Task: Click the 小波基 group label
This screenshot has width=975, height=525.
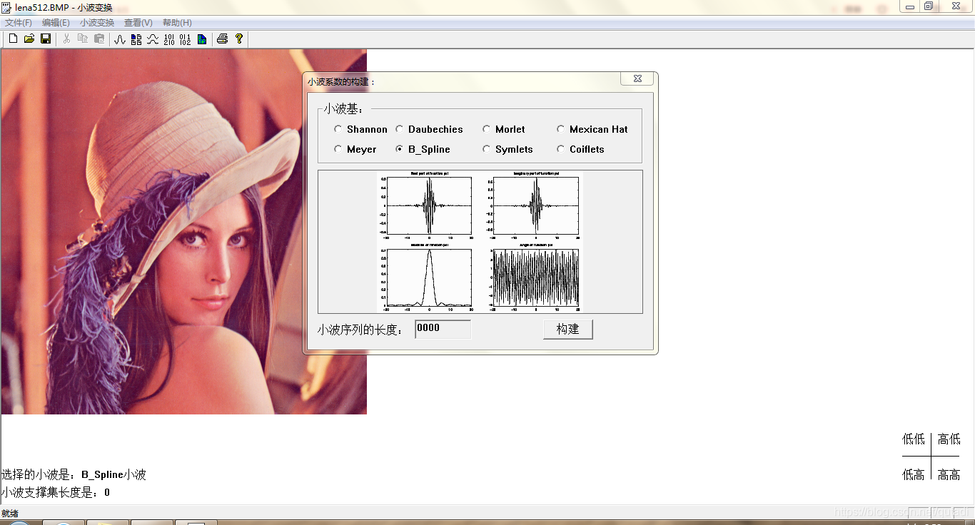Action: [343, 109]
